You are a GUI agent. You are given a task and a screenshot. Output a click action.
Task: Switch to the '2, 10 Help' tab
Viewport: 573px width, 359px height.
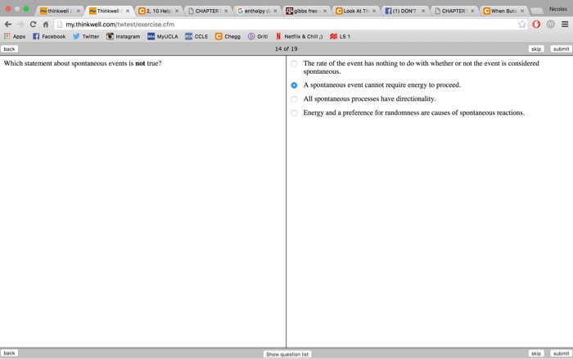click(x=157, y=11)
